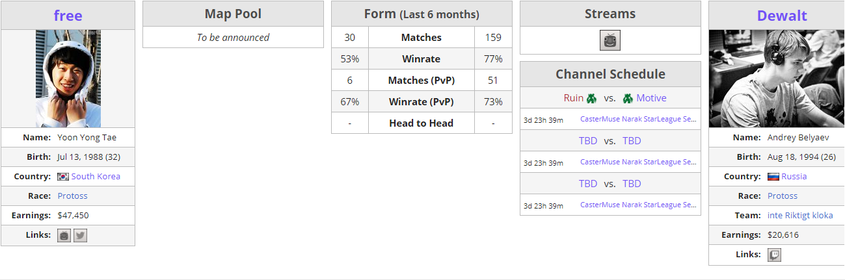Open first CasterMuse Narak StarLeague link

[638, 120]
